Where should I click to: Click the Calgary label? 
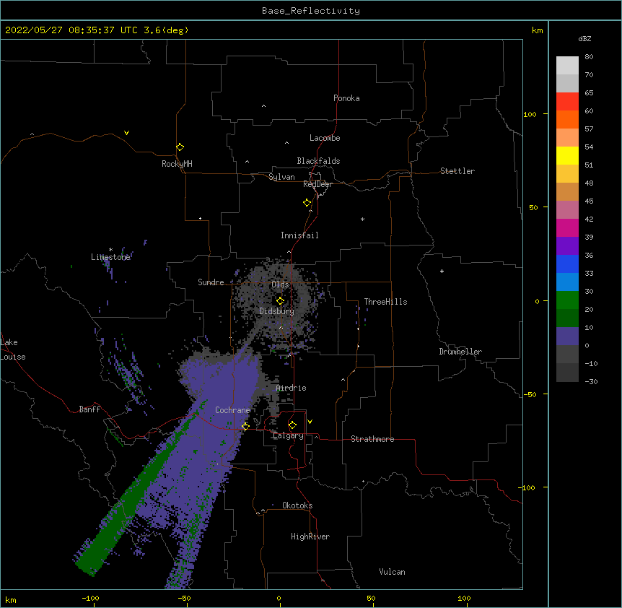point(288,435)
